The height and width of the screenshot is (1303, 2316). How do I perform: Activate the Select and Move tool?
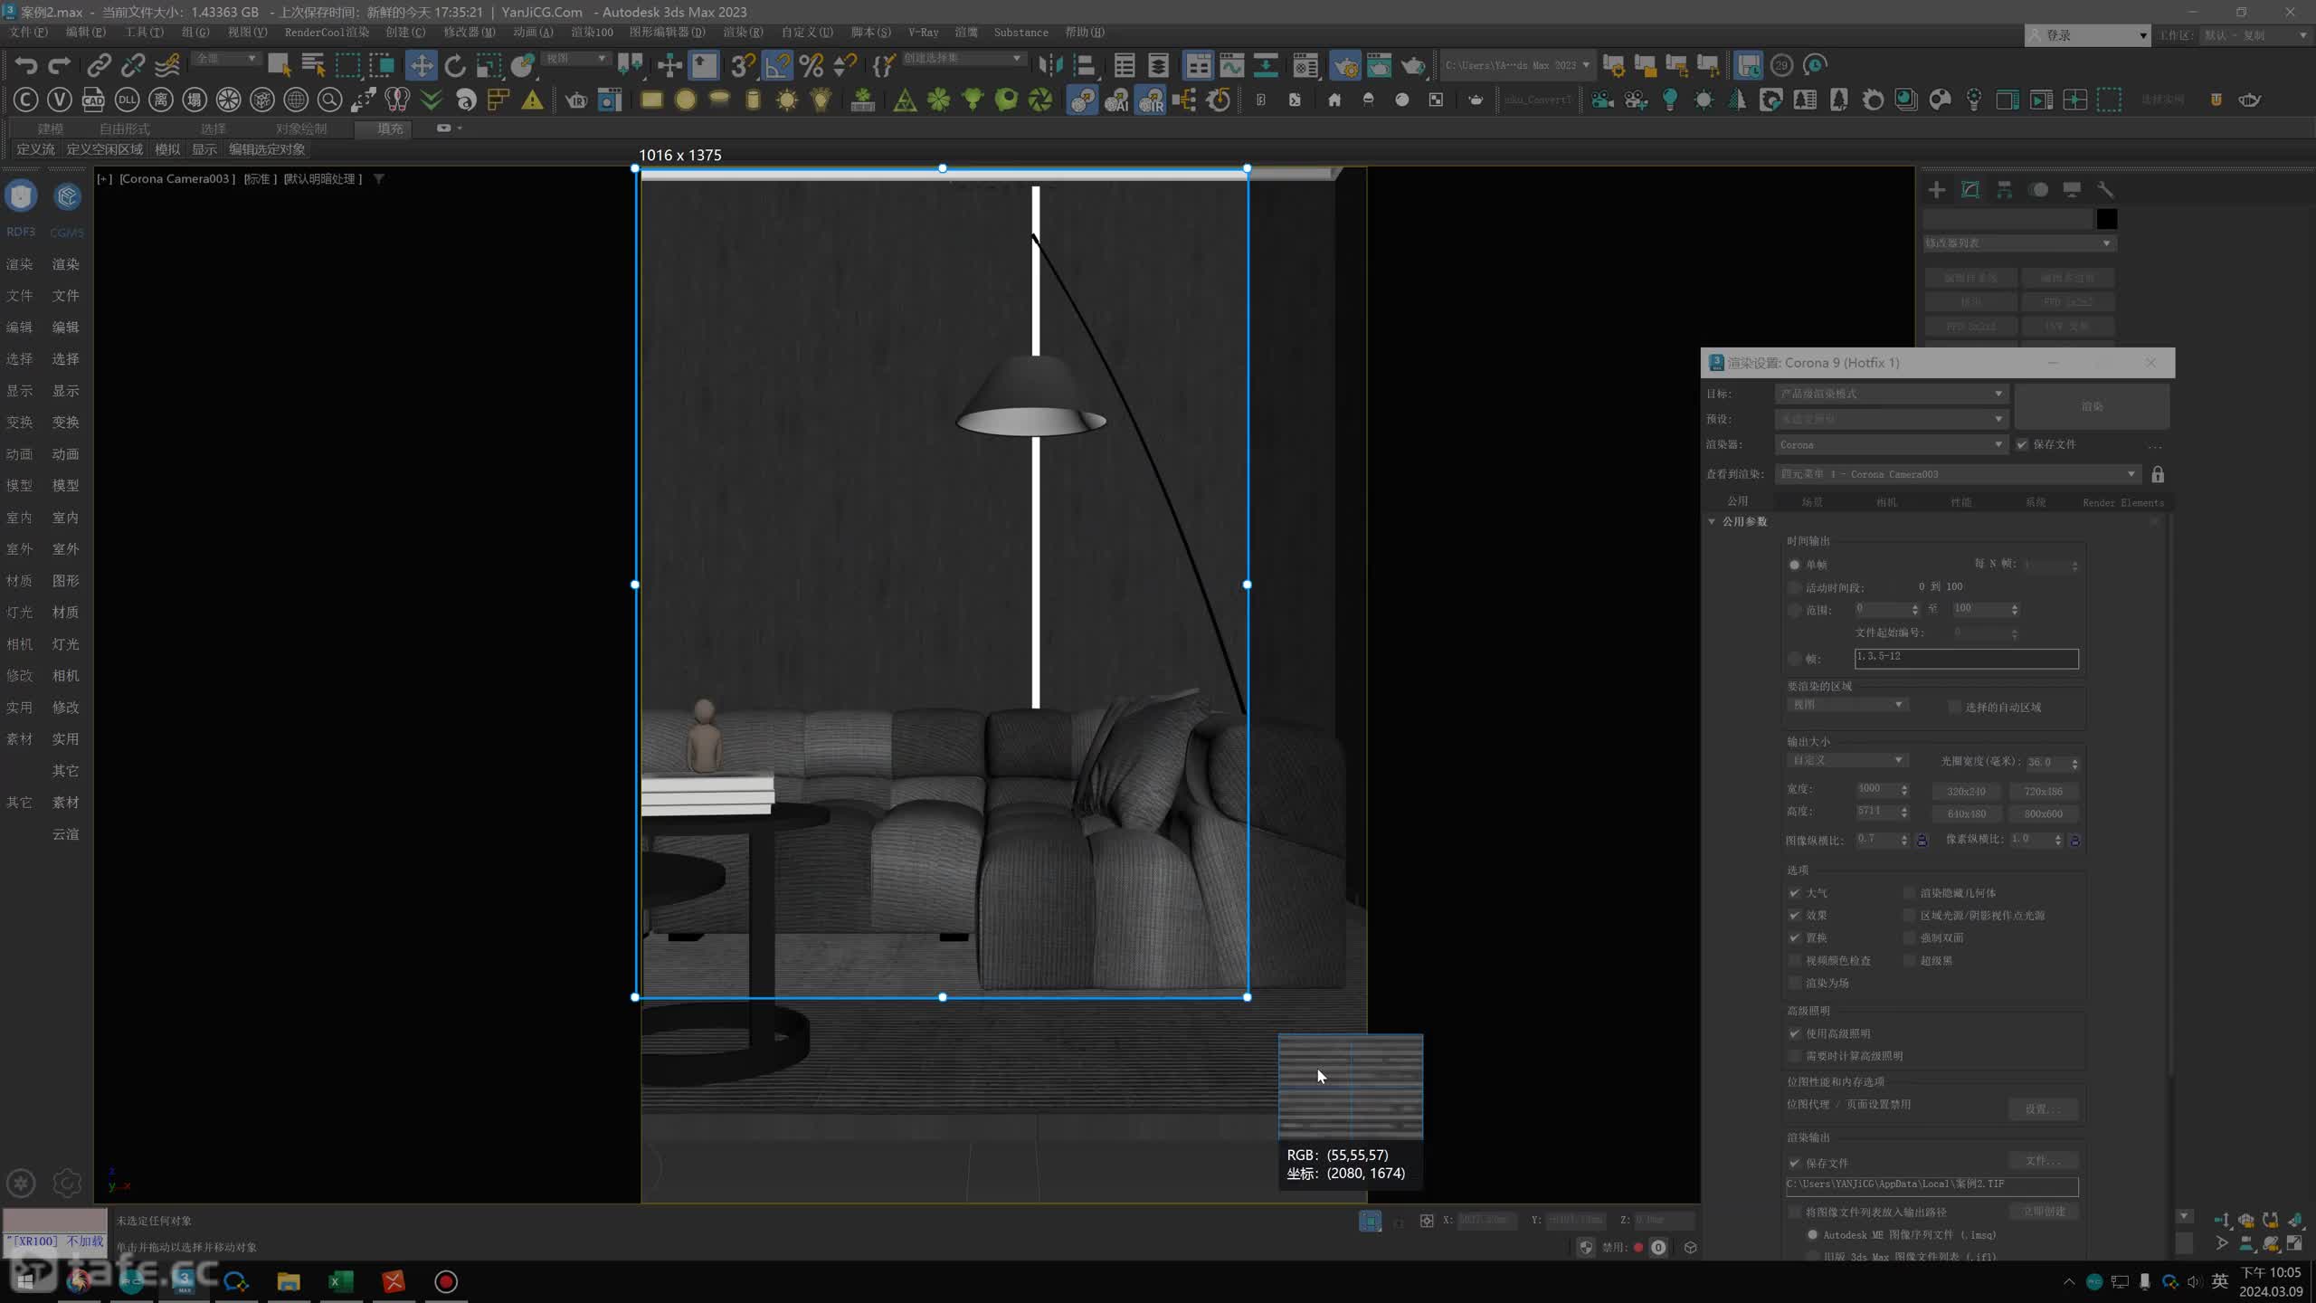[421, 65]
